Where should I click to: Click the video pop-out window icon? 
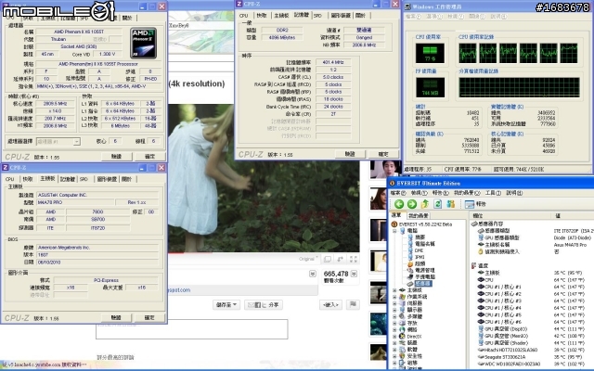[328, 259]
